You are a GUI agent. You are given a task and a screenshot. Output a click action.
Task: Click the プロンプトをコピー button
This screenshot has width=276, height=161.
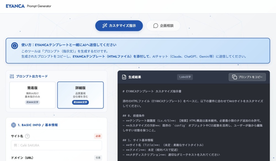(247, 77)
